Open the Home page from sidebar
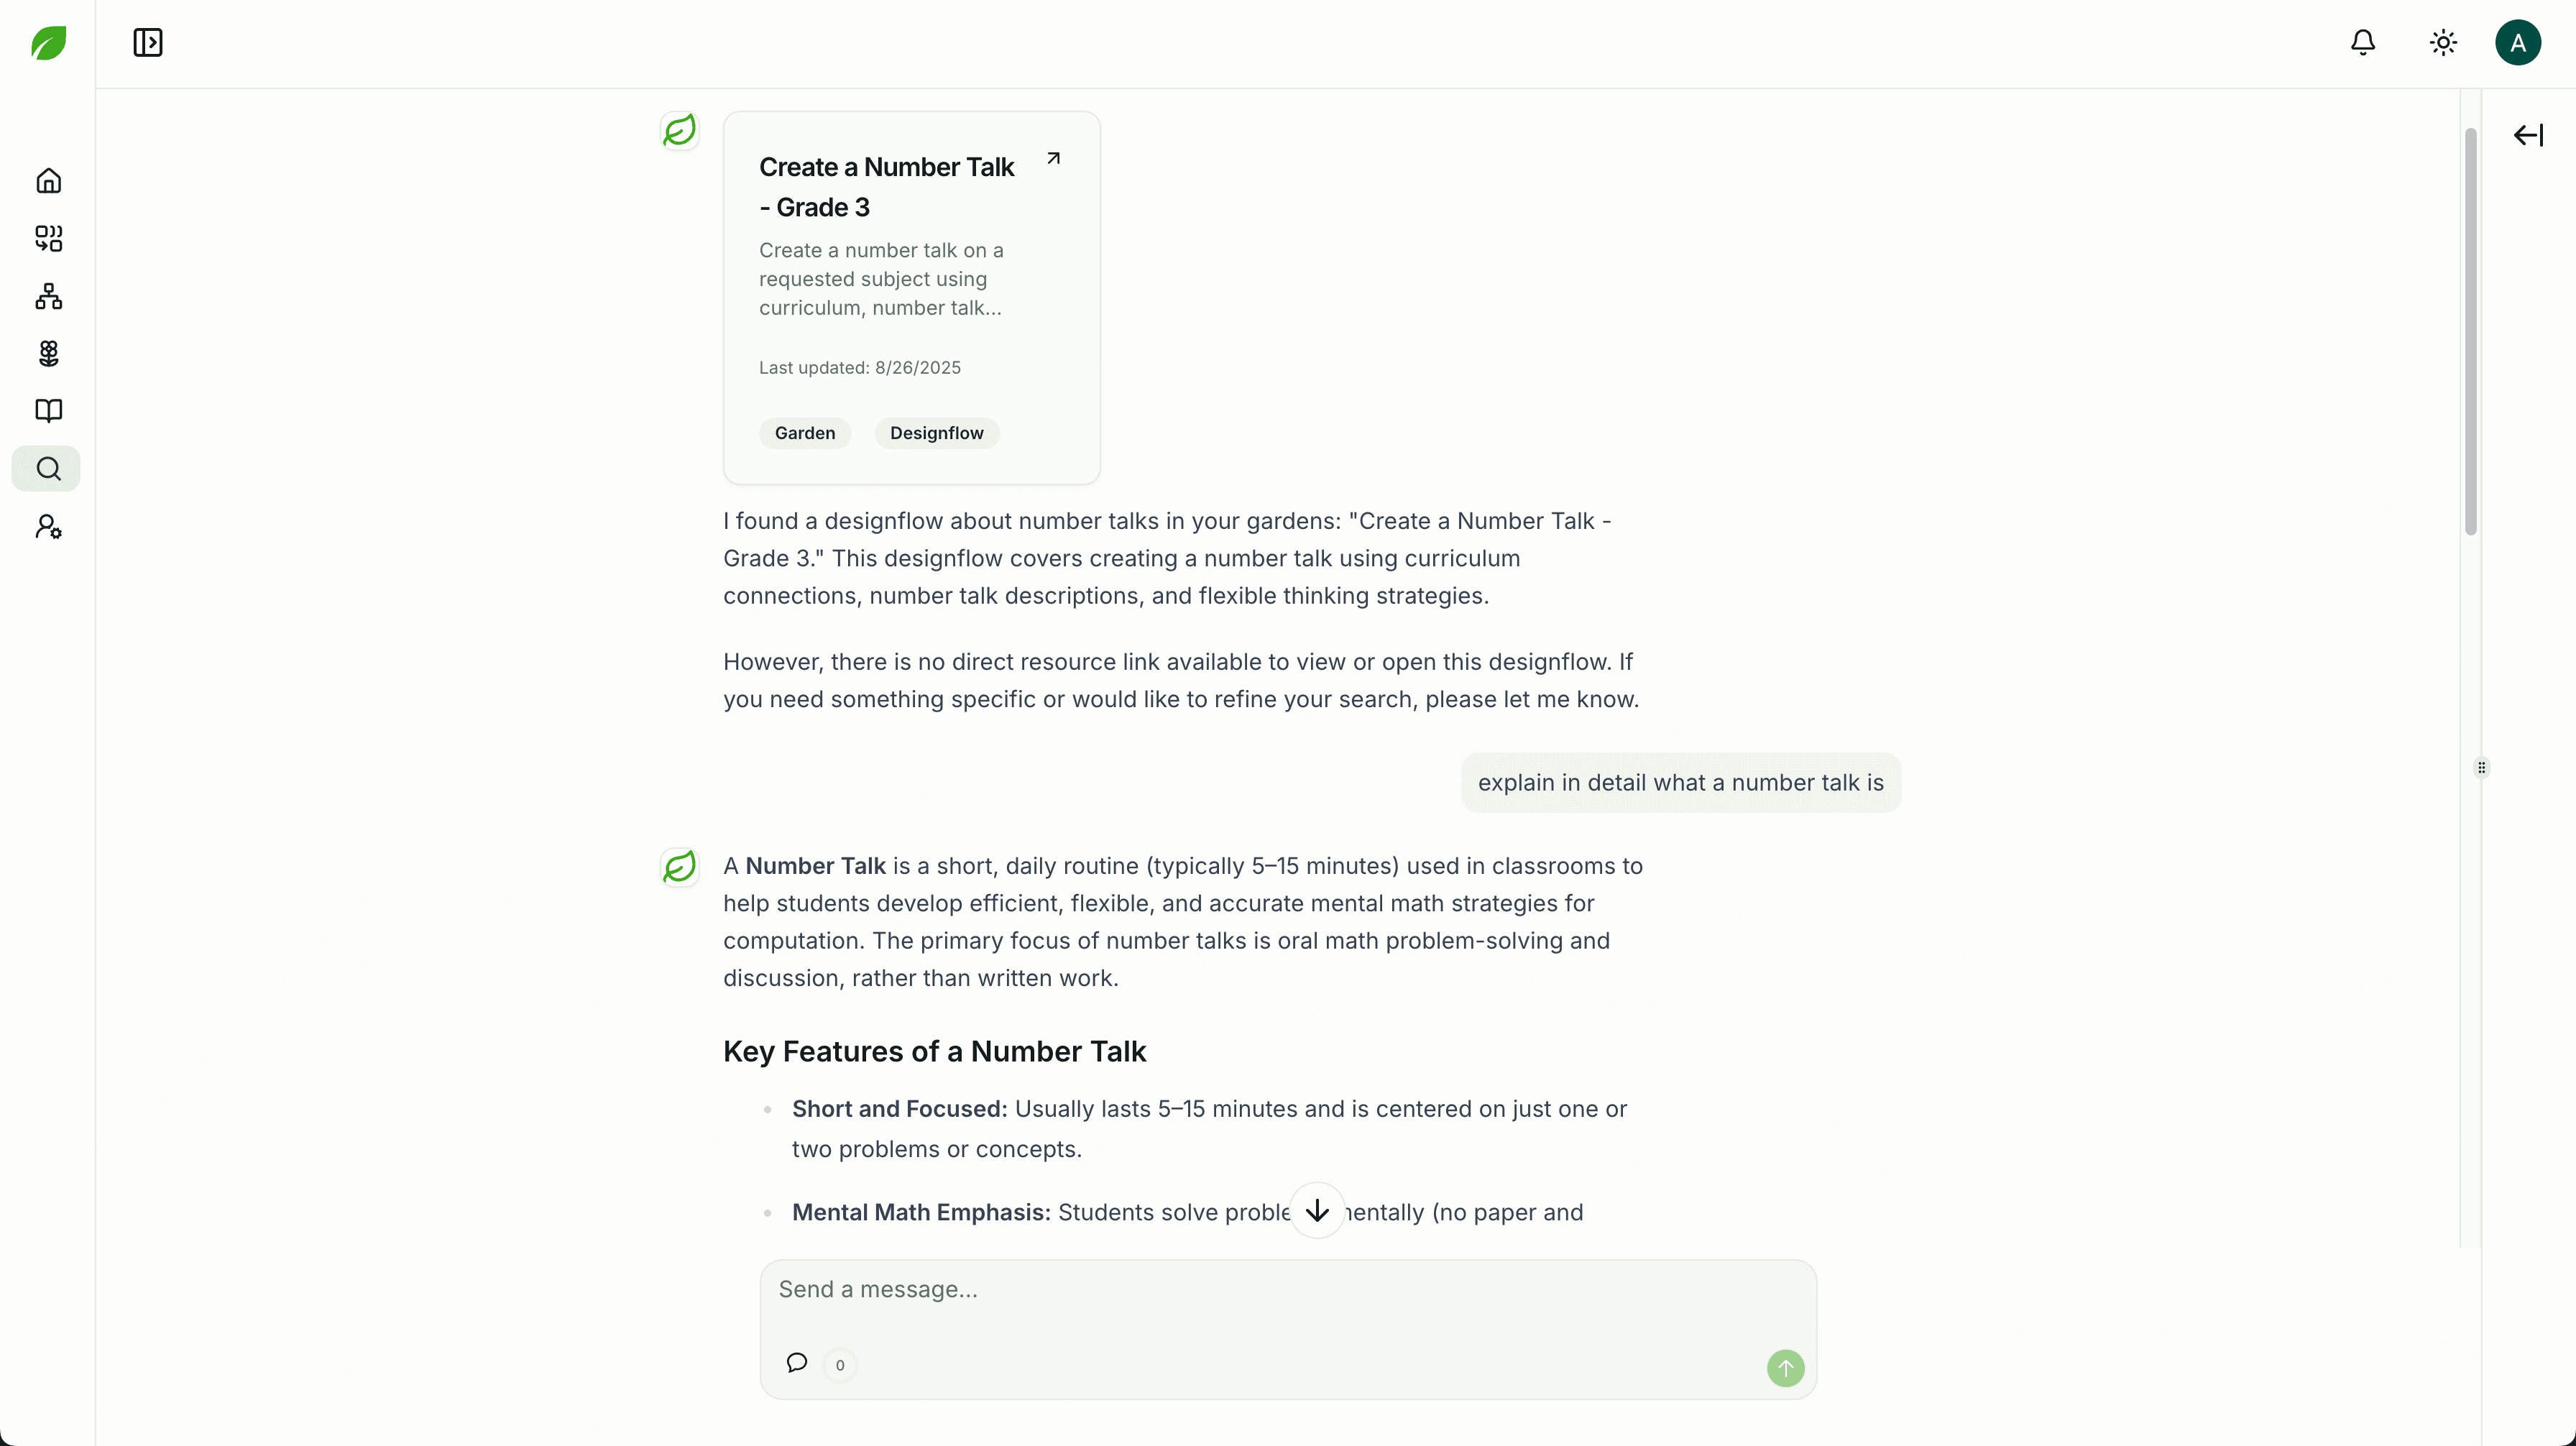The height and width of the screenshot is (1446, 2576). point(48,181)
